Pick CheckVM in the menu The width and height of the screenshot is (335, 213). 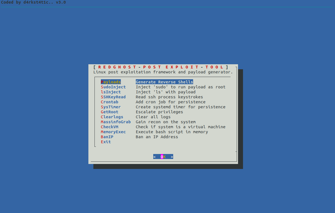(x=109, y=127)
